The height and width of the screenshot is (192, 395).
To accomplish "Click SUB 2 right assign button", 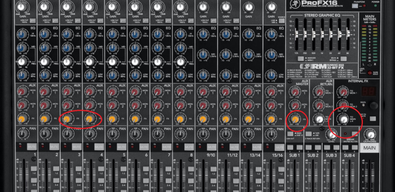I will tap(318, 147).
